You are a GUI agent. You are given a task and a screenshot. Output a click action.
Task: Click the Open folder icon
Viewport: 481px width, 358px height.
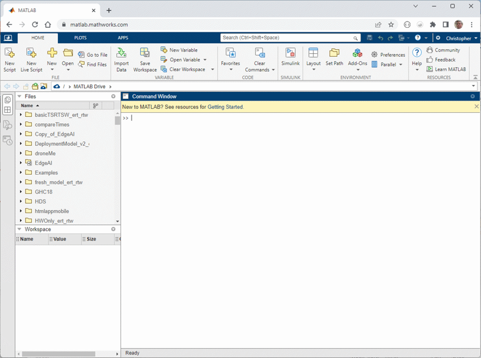coord(68,53)
